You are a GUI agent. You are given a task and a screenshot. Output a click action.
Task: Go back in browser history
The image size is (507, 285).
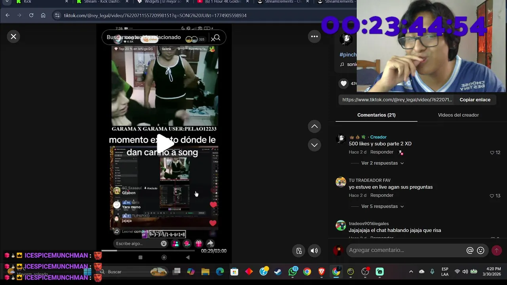pos(8,15)
